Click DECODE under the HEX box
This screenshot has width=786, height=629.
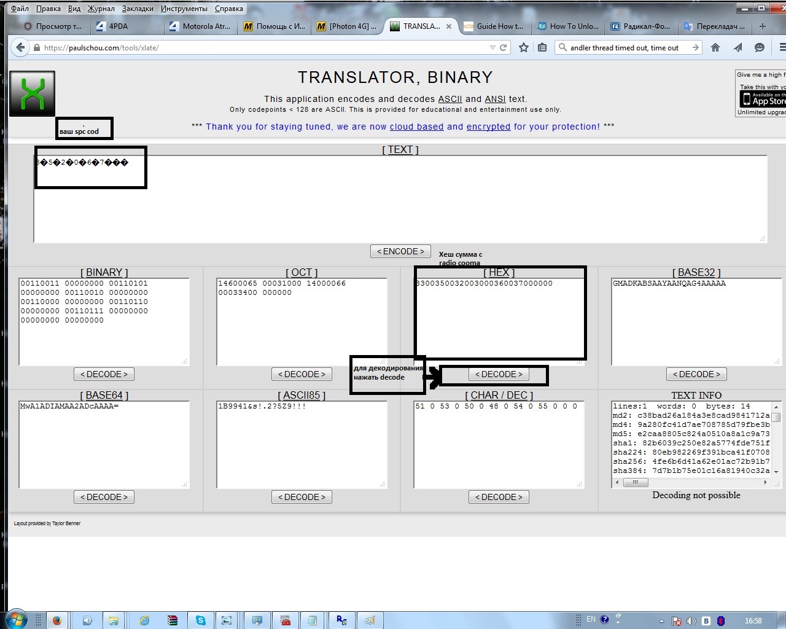pos(499,374)
